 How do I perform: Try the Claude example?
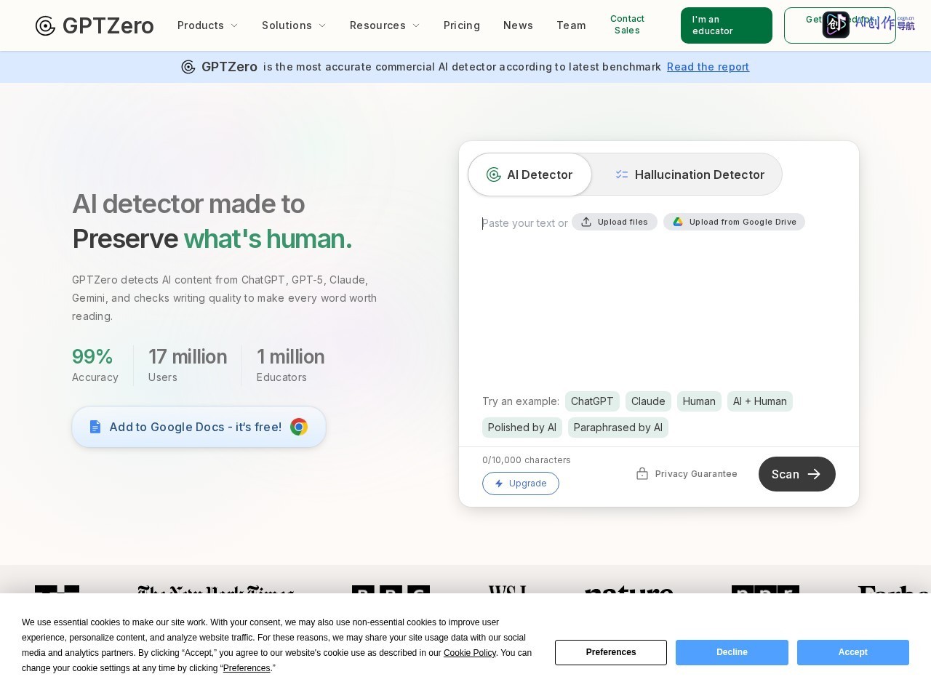648,401
